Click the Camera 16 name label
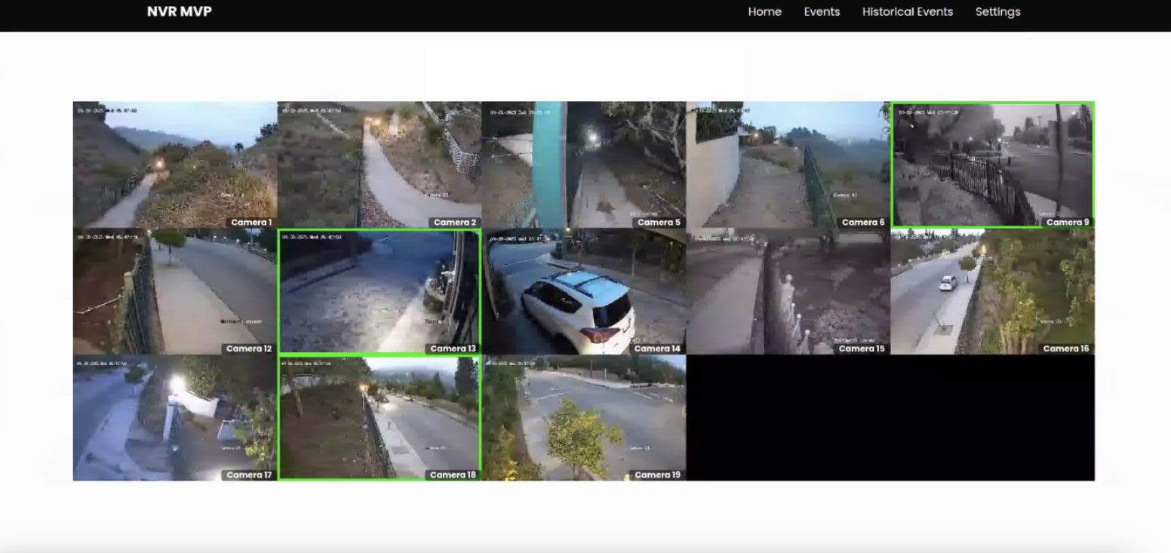Viewport: 1171px width, 553px height. pos(1065,349)
